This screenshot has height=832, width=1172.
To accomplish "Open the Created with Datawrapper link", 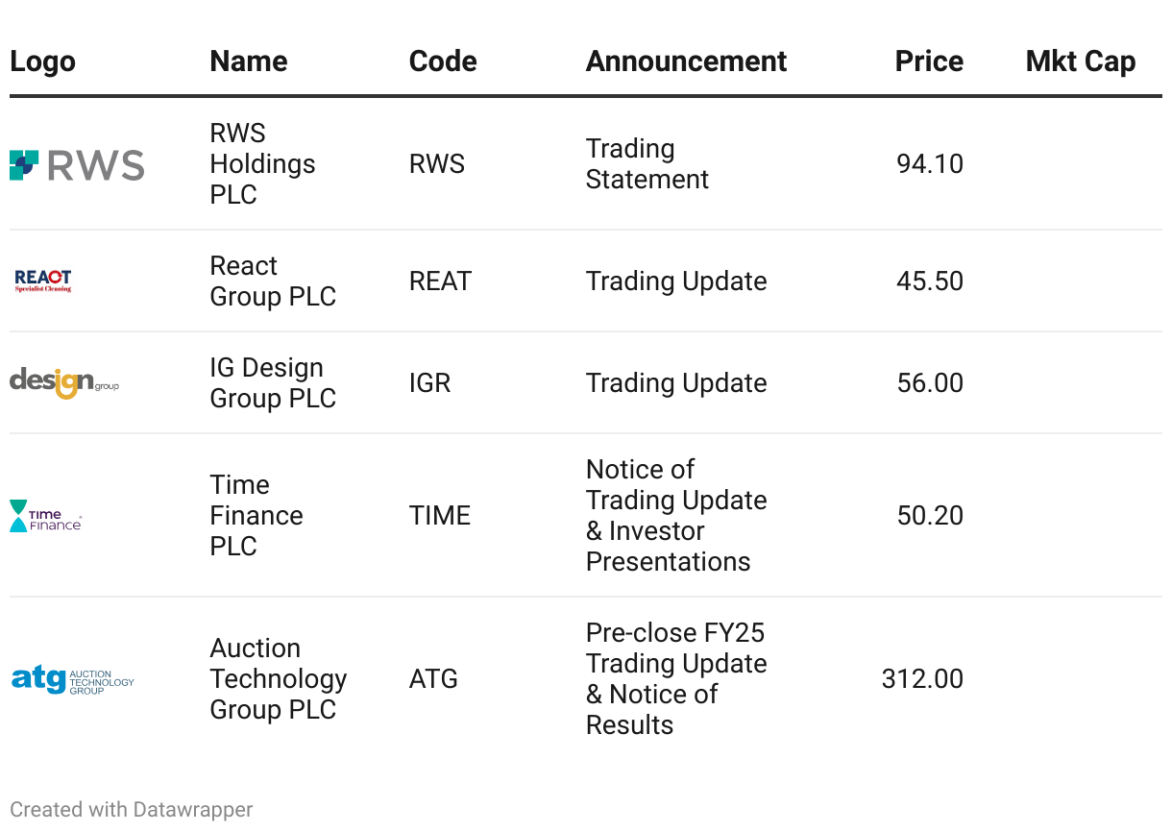I will (132, 810).
